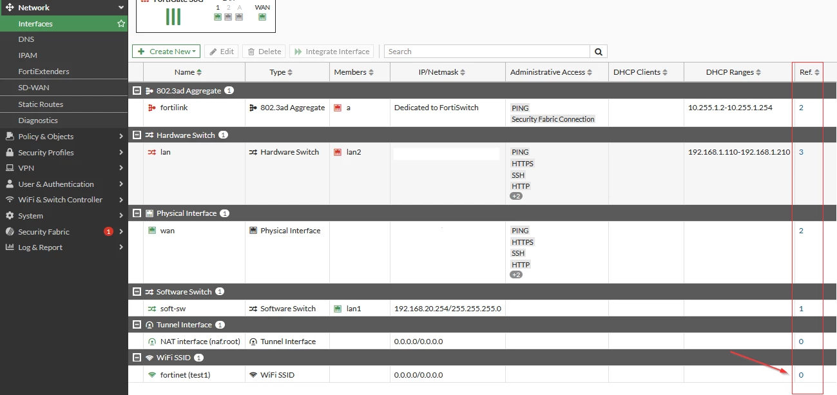
Task: Click the WAN port in faceplate diagram
Action: tap(262, 17)
